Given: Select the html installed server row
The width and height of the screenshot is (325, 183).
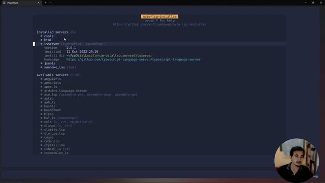Looking at the screenshot, I should click(48, 40).
